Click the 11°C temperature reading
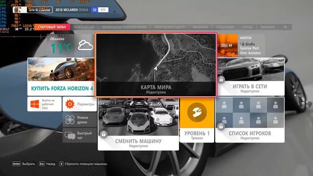The width and height of the screenshot is (313, 176). tap(61, 48)
